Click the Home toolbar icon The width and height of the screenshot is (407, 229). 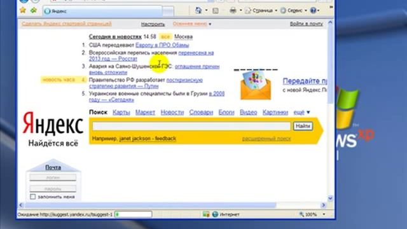click(198, 10)
